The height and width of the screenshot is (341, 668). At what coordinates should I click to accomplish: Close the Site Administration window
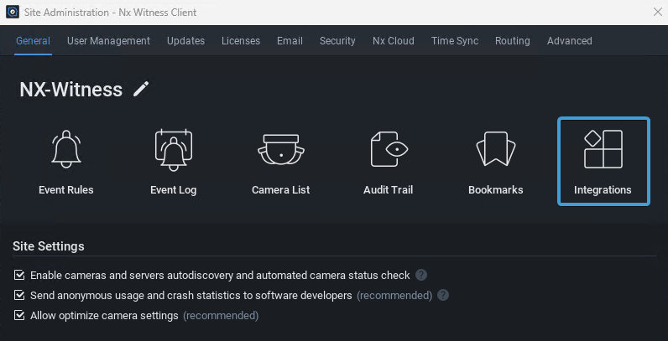657,12
